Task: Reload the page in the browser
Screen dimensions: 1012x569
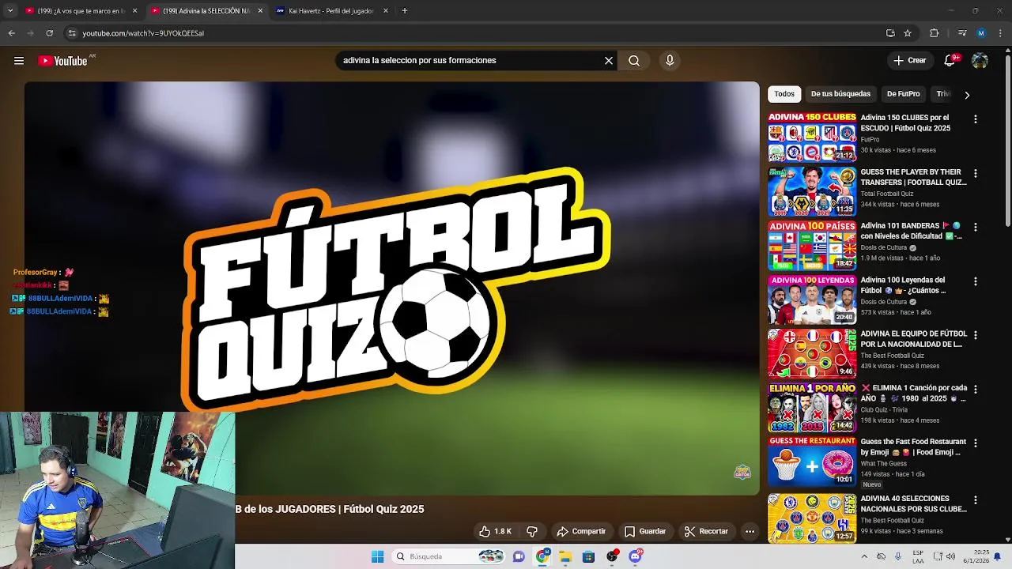Action: click(x=49, y=33)
